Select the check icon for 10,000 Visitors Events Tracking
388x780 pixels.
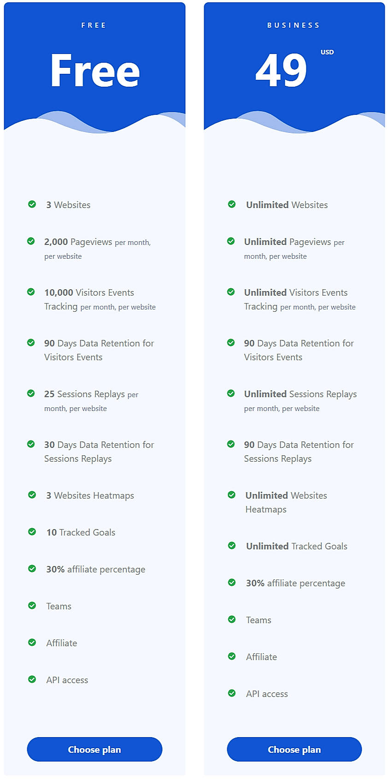[x=31, y=291]
